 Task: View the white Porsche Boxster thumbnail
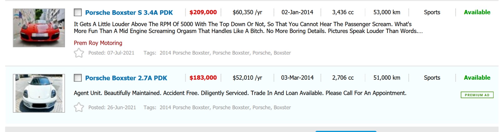pos(39,93)
